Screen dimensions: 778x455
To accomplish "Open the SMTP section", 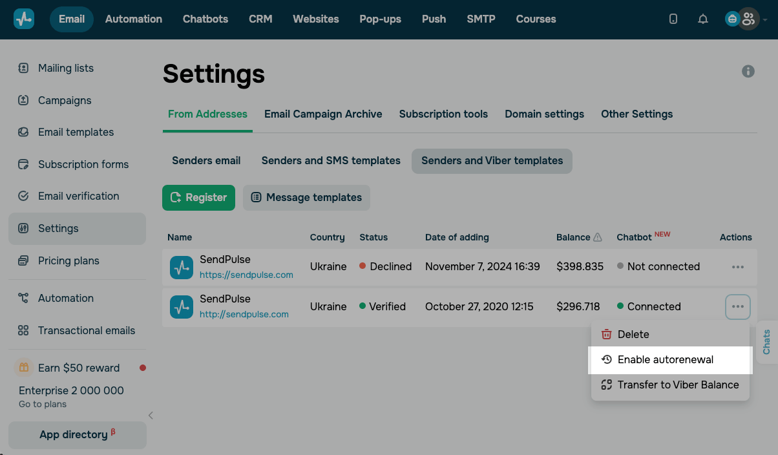I will [x=481, y=19].
